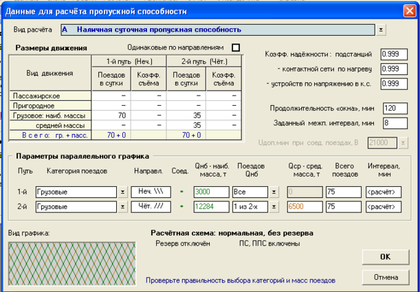Toggle the 'Неч. \\\' direction button

coord(151,192)
